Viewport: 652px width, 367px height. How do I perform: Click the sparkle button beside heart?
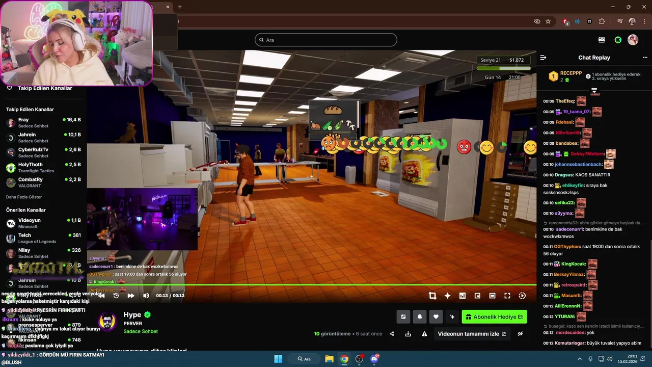452,317
